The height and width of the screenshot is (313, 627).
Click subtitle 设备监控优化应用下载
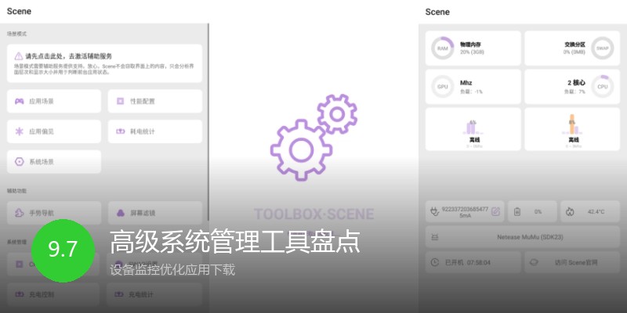pos(172,270)
